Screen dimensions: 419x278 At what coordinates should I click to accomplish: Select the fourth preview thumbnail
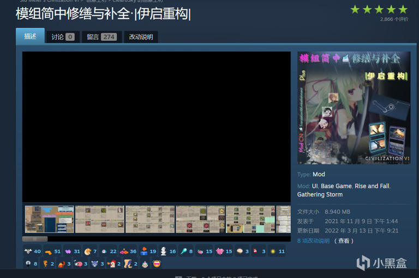click(x=200, y=219)
